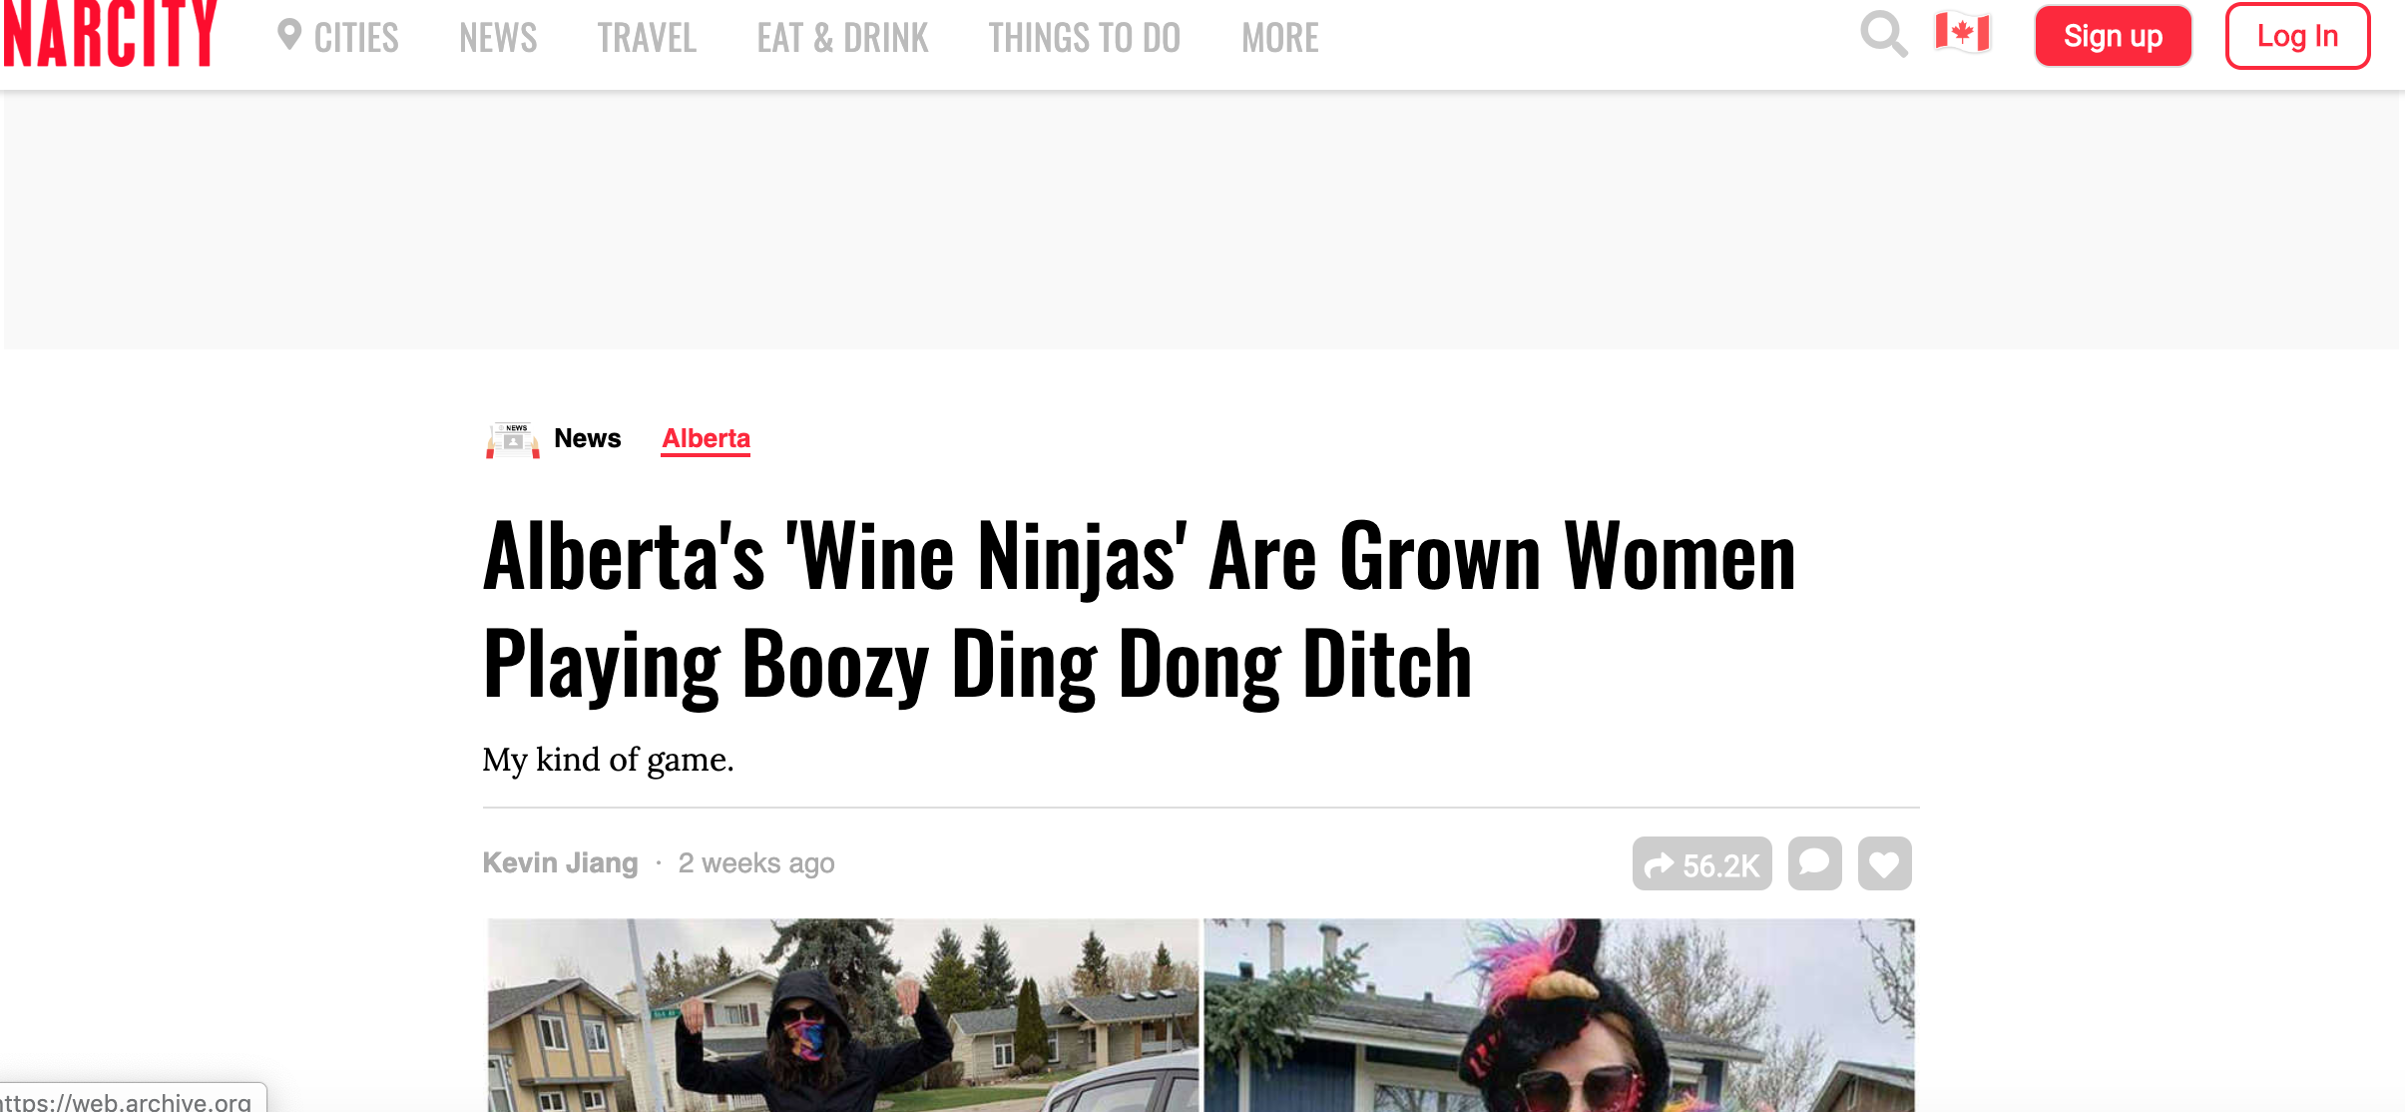Click the Log In button
The height and width of the screenshot is (1112, 2405).
[2297, 36]
